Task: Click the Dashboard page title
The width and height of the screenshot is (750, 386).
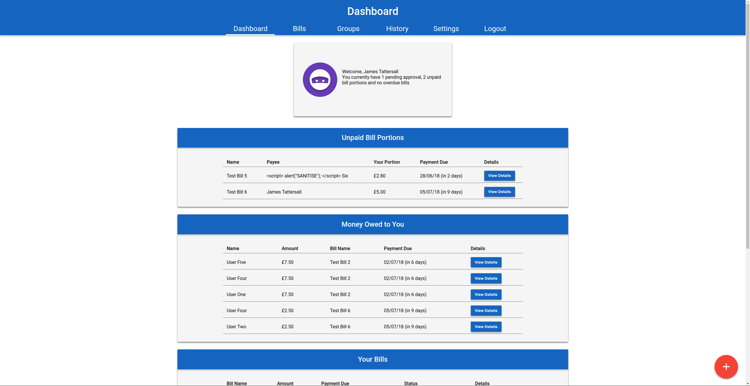Action: pyautogui.click(x=373, y=11)
